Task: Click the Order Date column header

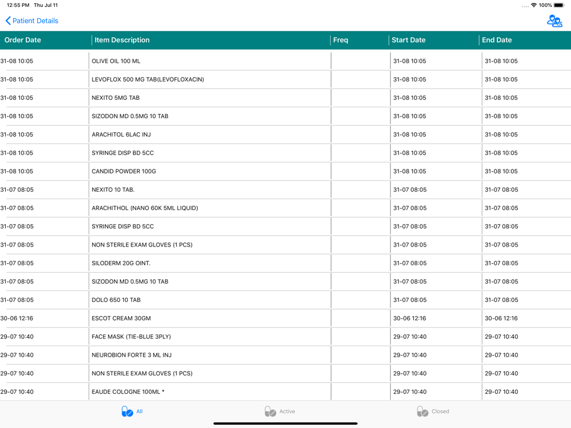Action: pyautogui.click(x=23, y=40)
